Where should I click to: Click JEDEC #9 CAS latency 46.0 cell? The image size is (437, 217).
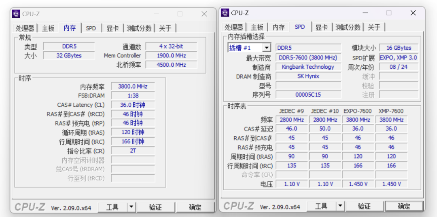pos(291,129)
